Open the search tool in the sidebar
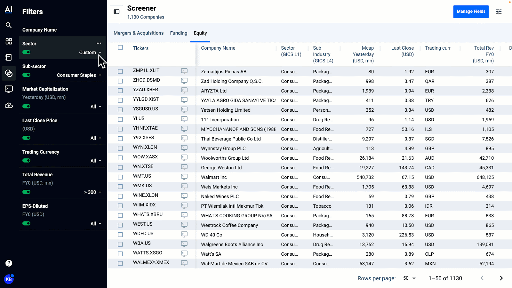 [9, 25]
